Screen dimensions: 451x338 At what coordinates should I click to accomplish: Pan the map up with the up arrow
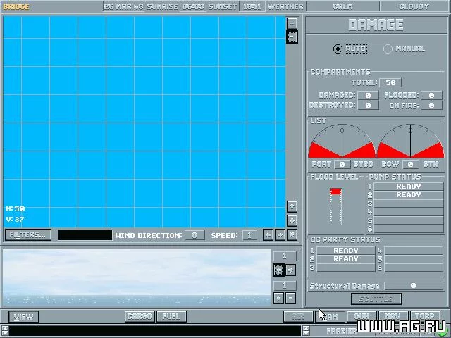pyautogui.click(x=292, y=206)
